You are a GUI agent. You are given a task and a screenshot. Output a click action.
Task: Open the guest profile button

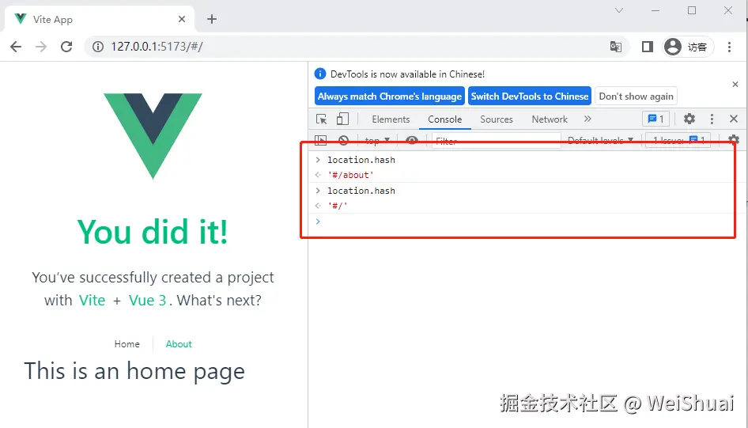687,47
